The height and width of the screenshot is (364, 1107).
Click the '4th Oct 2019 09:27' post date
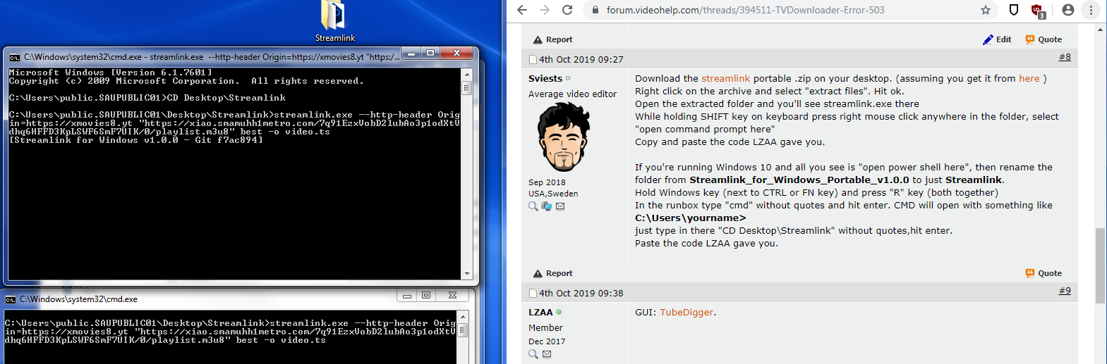pos(581,59)
